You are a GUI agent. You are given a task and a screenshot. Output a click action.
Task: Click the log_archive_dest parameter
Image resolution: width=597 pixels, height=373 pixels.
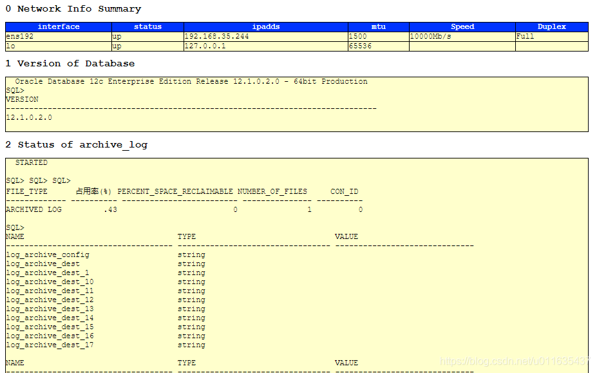coord(43,264)
